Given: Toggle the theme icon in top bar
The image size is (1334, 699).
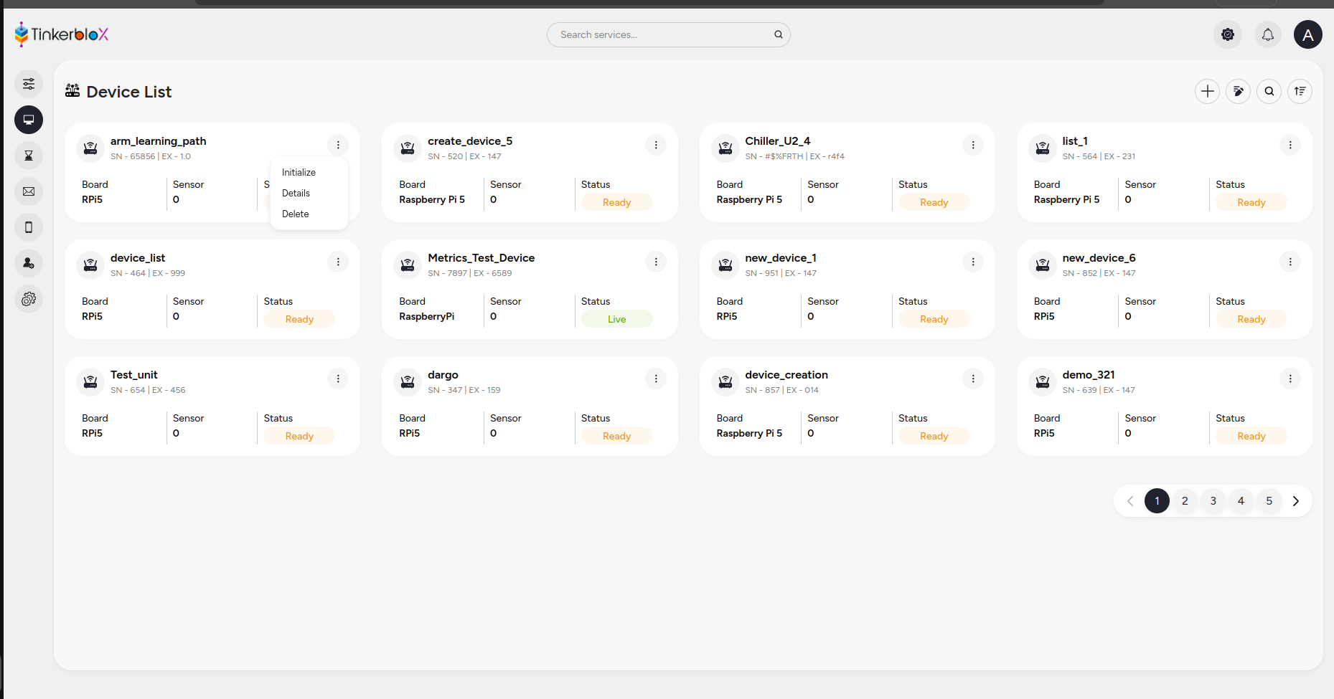Looking at the screenshot, I should click(1228, 34).
